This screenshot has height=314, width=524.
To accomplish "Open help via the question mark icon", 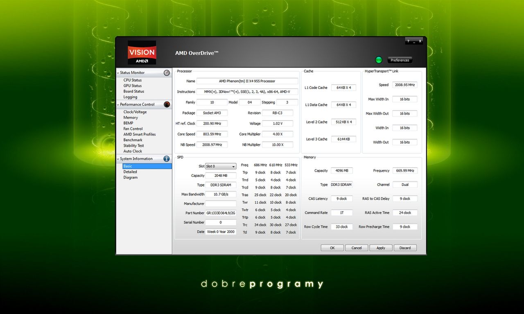I will [x=407, y=41].
